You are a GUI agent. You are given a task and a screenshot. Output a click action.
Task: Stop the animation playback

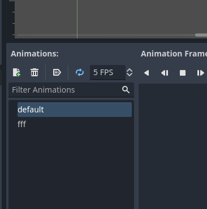click(183, 73)
